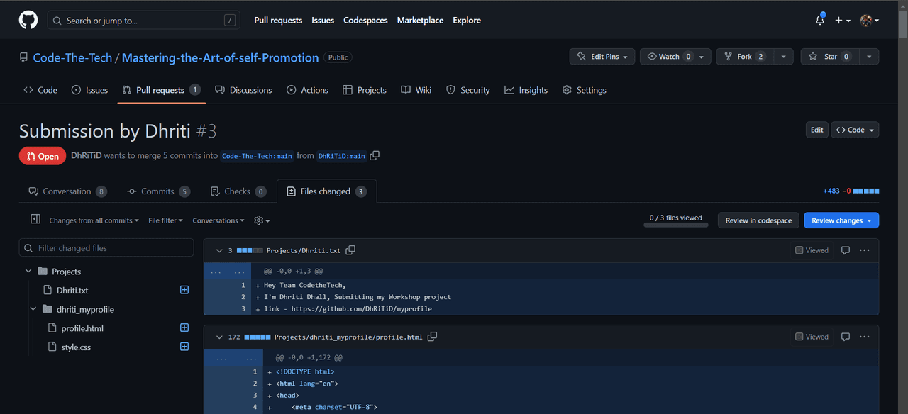
Task: Click Review in codespace button
Action: coord(758,220)
